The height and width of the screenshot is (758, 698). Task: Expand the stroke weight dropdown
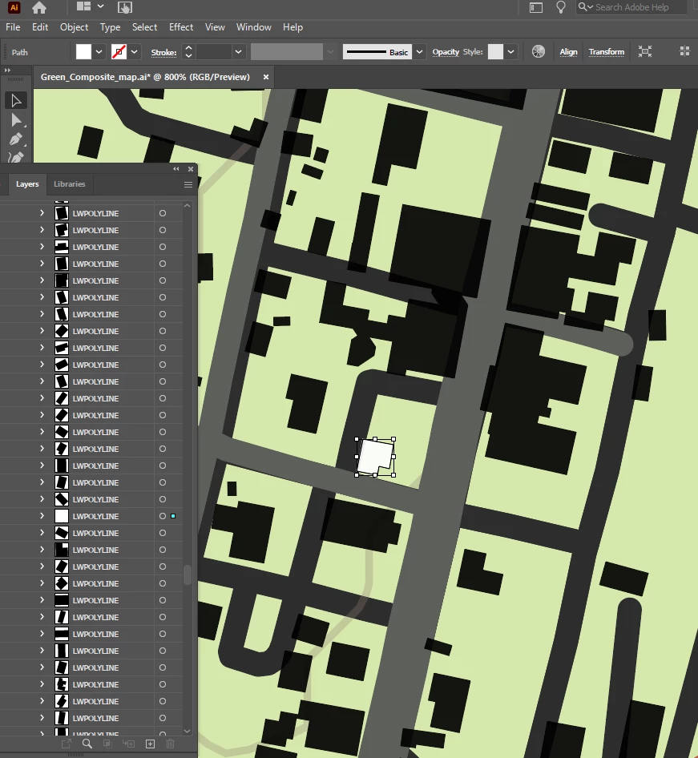pos(238,52)
